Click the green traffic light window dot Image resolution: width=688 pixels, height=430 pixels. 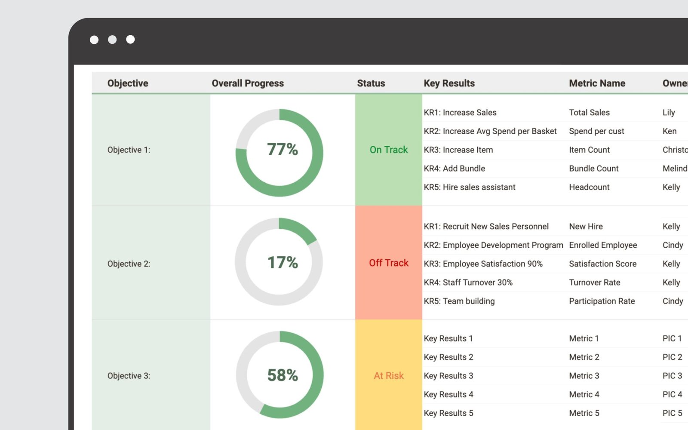click(130, 40)
